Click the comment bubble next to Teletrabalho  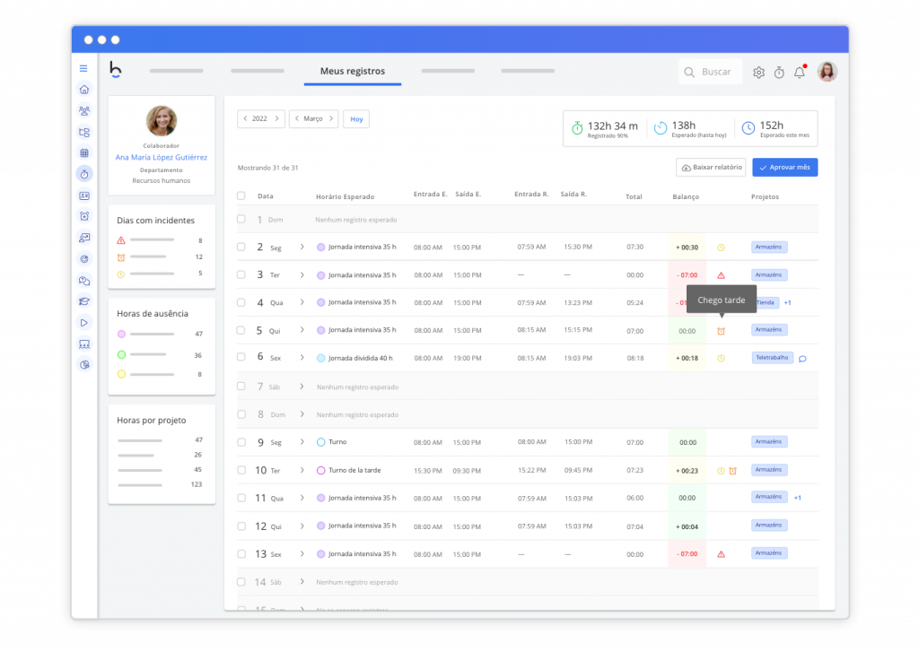click(802, 359)
